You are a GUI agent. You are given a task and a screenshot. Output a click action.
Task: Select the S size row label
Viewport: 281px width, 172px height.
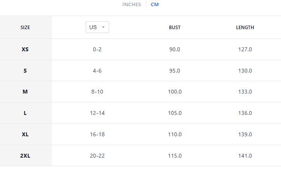pyautogui.click(x=25, y=71)
